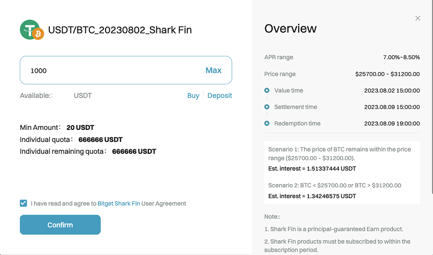Open the Deposit link
The width and height of the screenshot is (433, 255).
(x=220, y=95)
